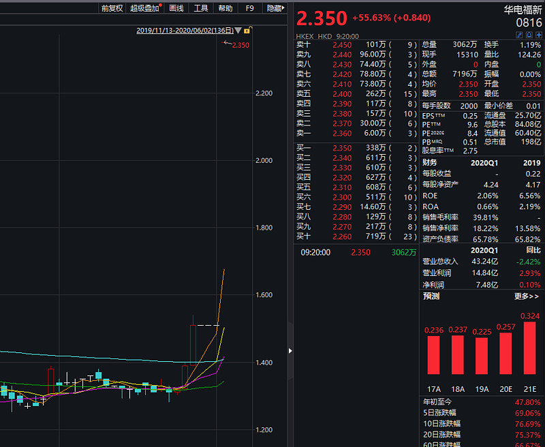Click the 换手 1.19% value
The width and height of the screenshot is (545, 447).
pos(530,45)
